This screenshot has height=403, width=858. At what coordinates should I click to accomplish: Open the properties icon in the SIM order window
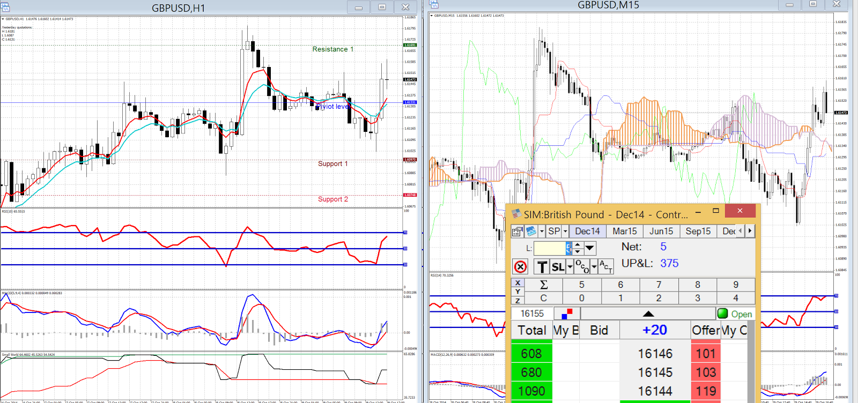point(517,232)
